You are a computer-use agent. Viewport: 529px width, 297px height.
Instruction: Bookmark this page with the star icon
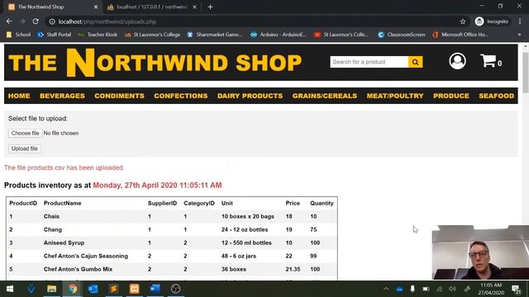pos(463,21)
